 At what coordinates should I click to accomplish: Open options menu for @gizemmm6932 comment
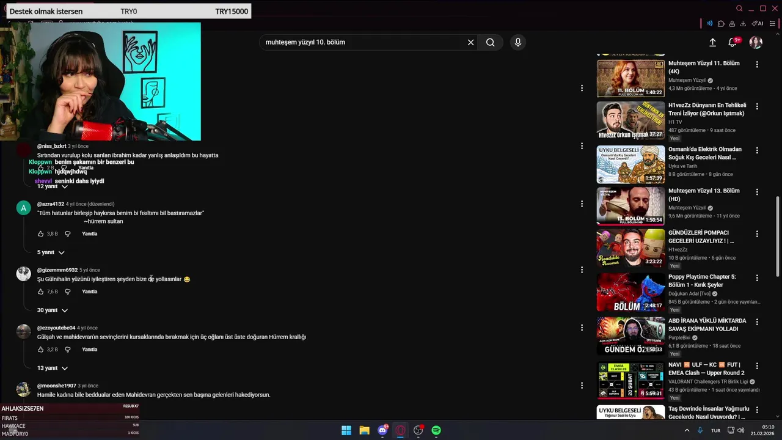[582, 269]
